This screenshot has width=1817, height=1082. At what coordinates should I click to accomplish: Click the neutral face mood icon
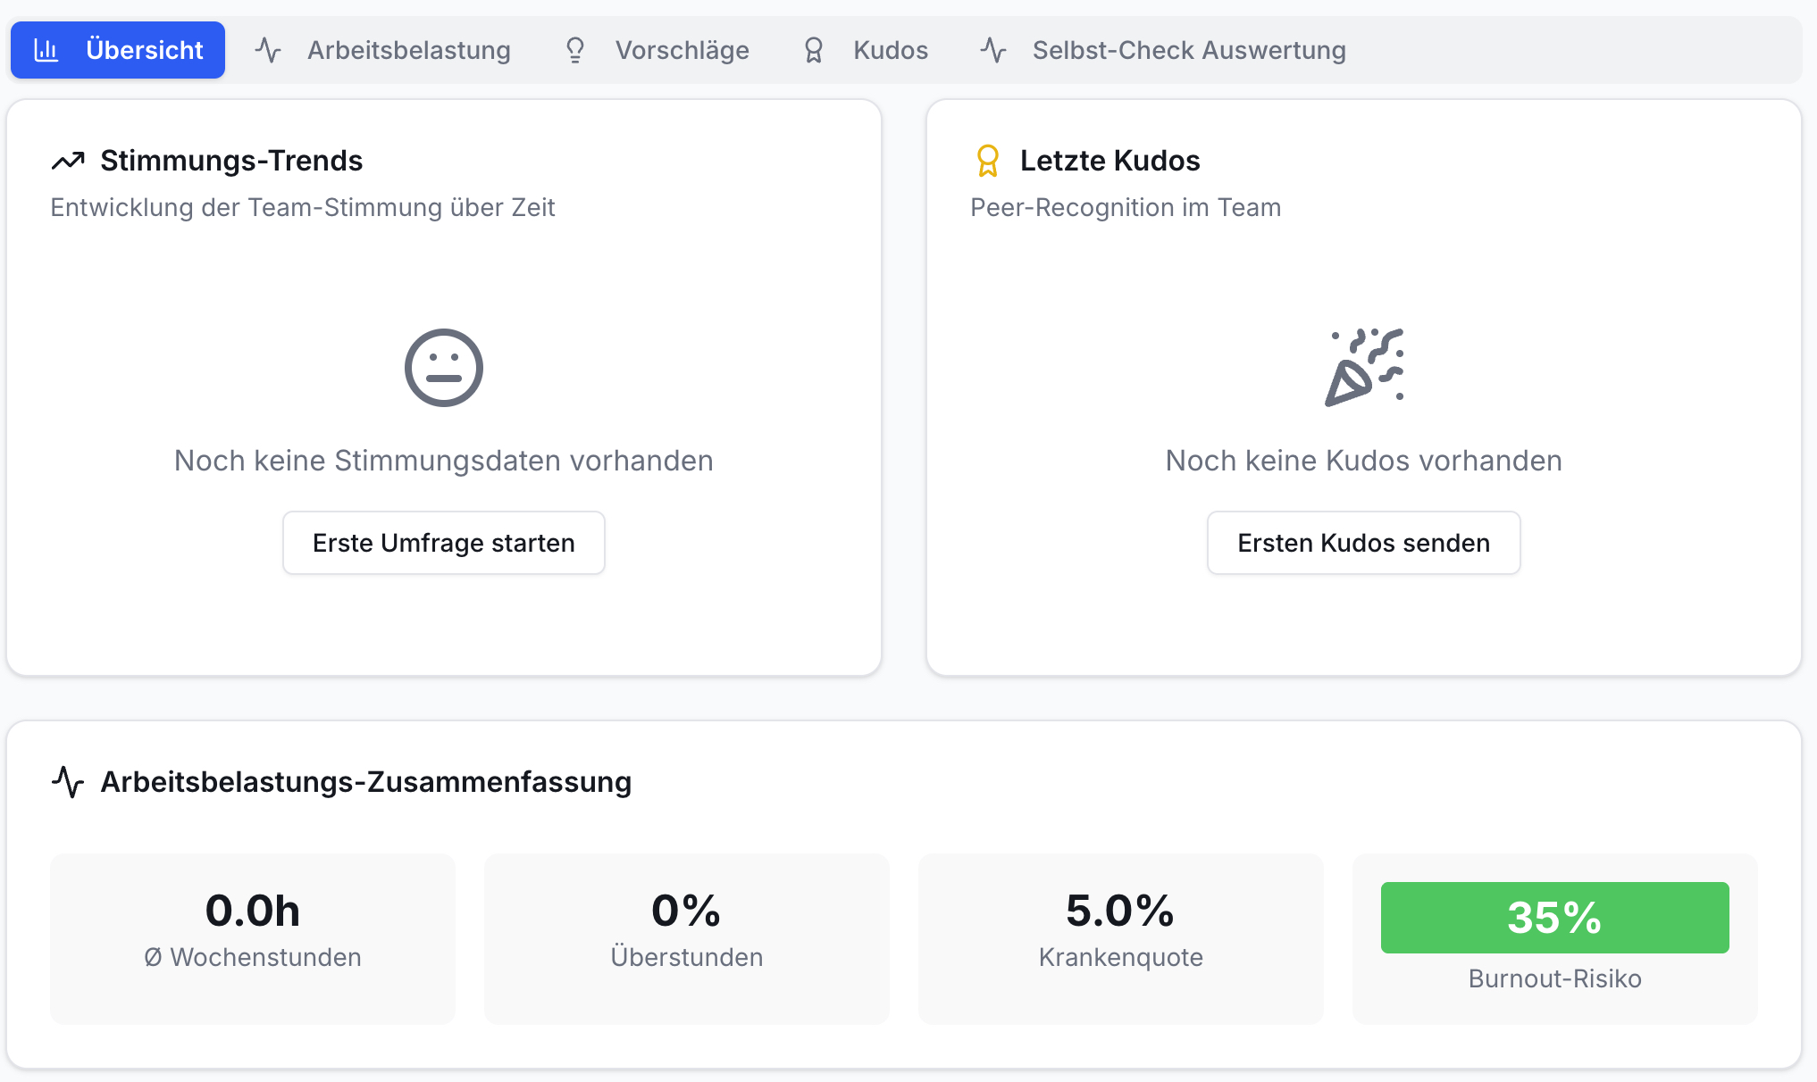(444, 368)
